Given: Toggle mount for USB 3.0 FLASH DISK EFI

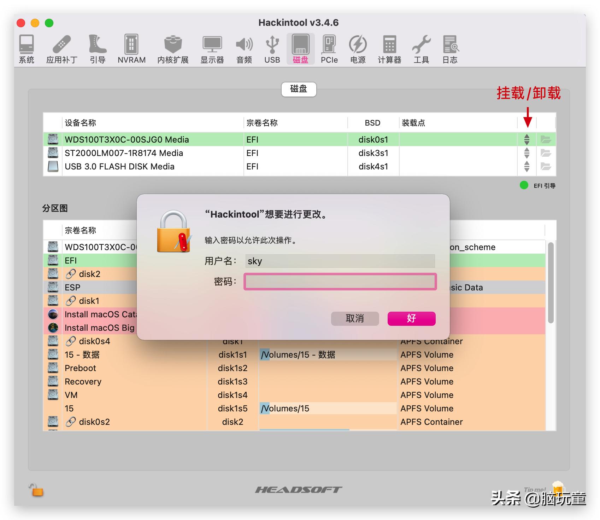Looking at the screenshot, I should pos(527,167).
